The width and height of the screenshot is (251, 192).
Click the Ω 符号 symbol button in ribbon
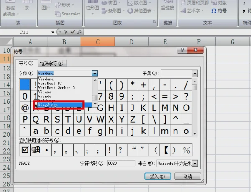click(x=219, y=11)
